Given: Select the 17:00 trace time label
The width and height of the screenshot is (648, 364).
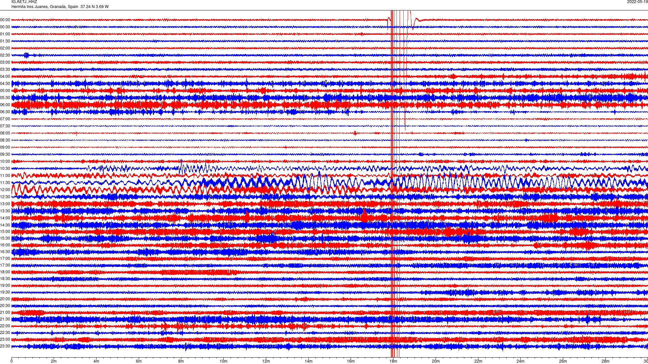Looking at the screenshot, I should [5, 259].
